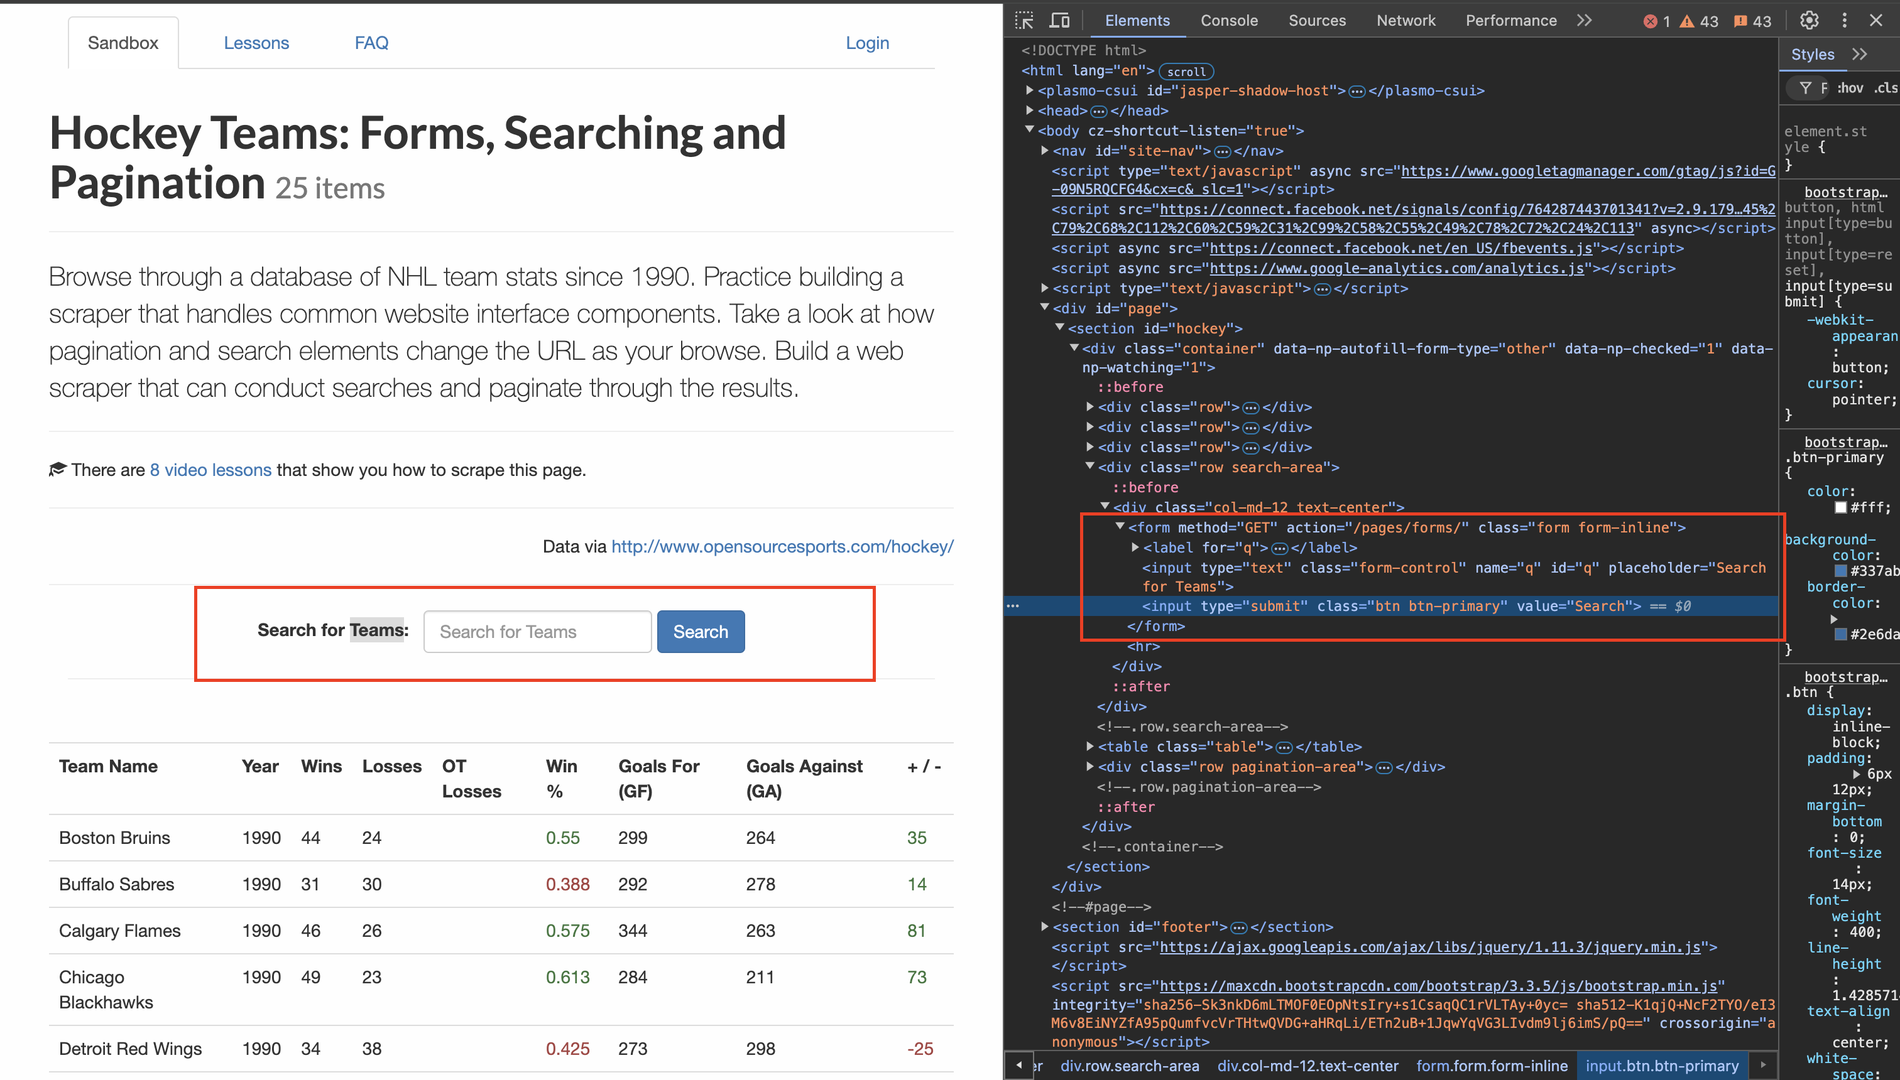
Task: Toggle element state with the :hov control
Action: click(x=1850, y=87)
